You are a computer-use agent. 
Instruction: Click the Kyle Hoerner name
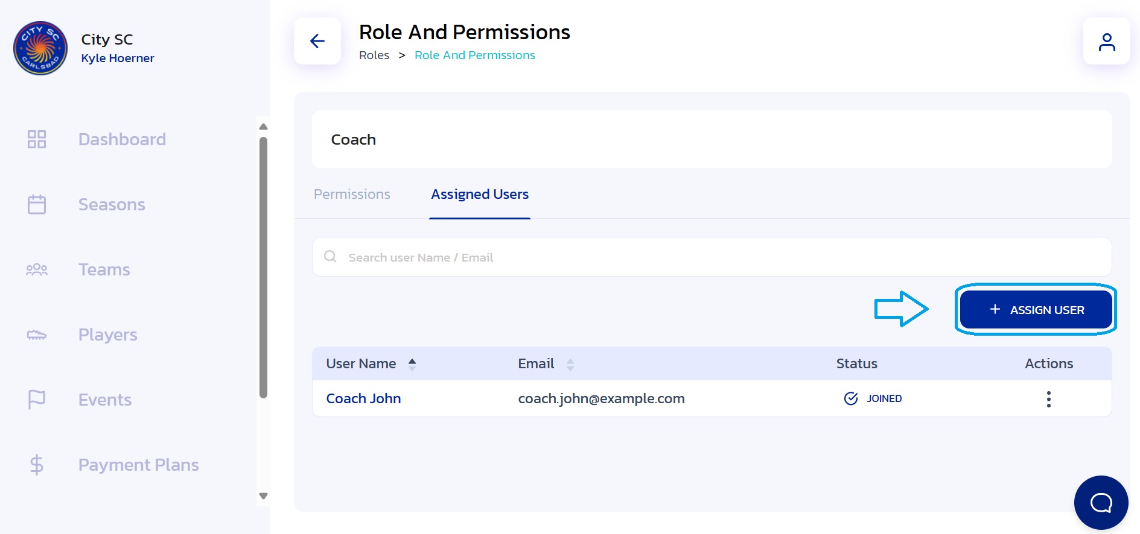(118, 58)
